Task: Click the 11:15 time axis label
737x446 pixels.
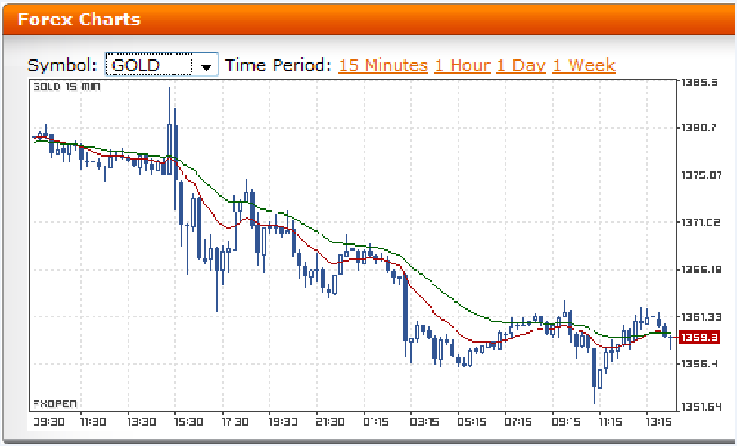Action: (611, 422)
